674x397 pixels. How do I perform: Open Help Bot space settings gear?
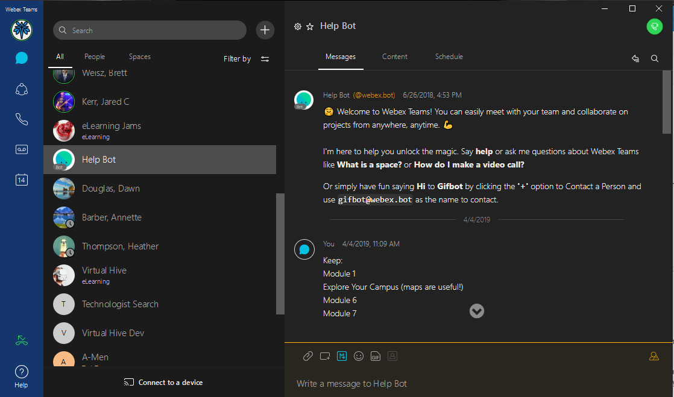(x=297, y=27)
